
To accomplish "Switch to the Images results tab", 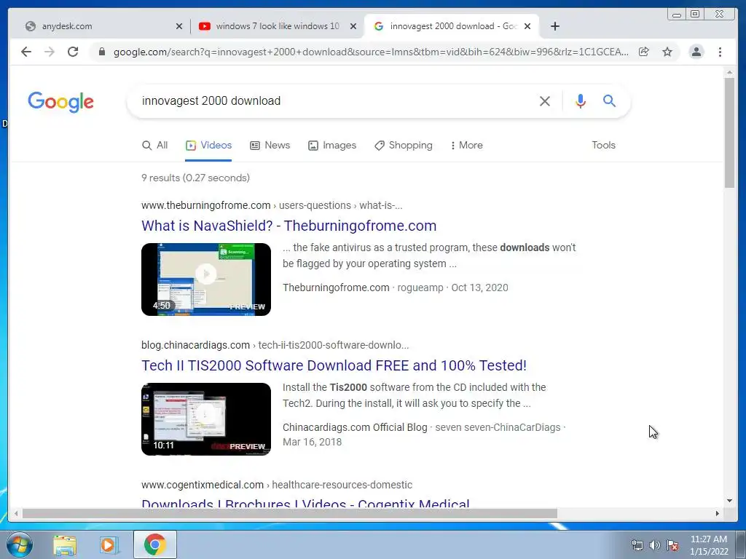I will click(x=332, y=146).
